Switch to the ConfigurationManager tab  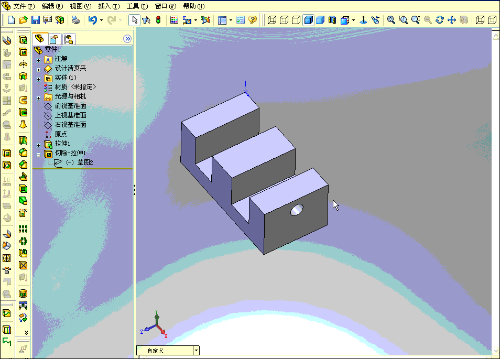pos(69,39)
